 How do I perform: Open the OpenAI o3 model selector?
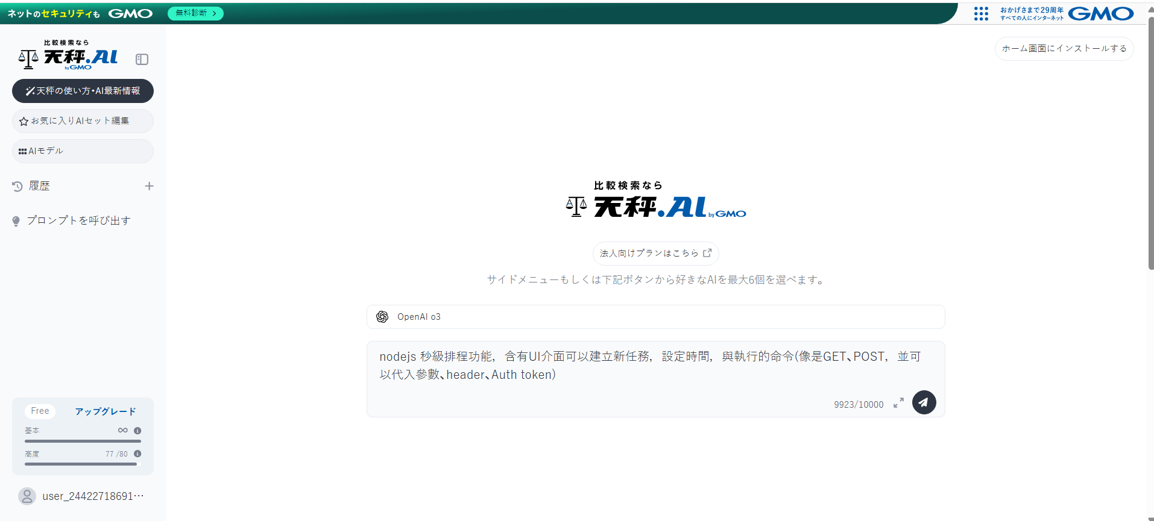point(656,317)
